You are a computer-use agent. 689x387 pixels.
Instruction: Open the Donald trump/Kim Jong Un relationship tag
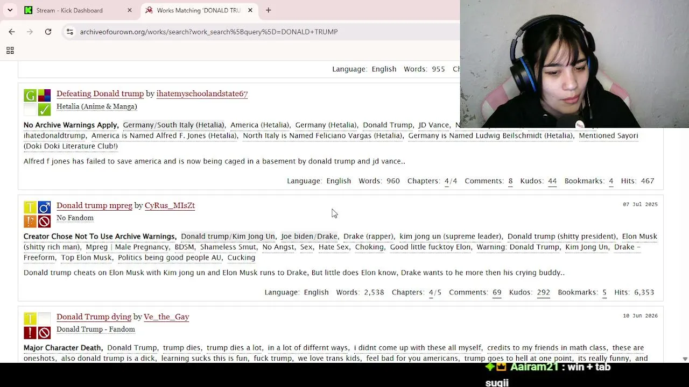(228, 236)
